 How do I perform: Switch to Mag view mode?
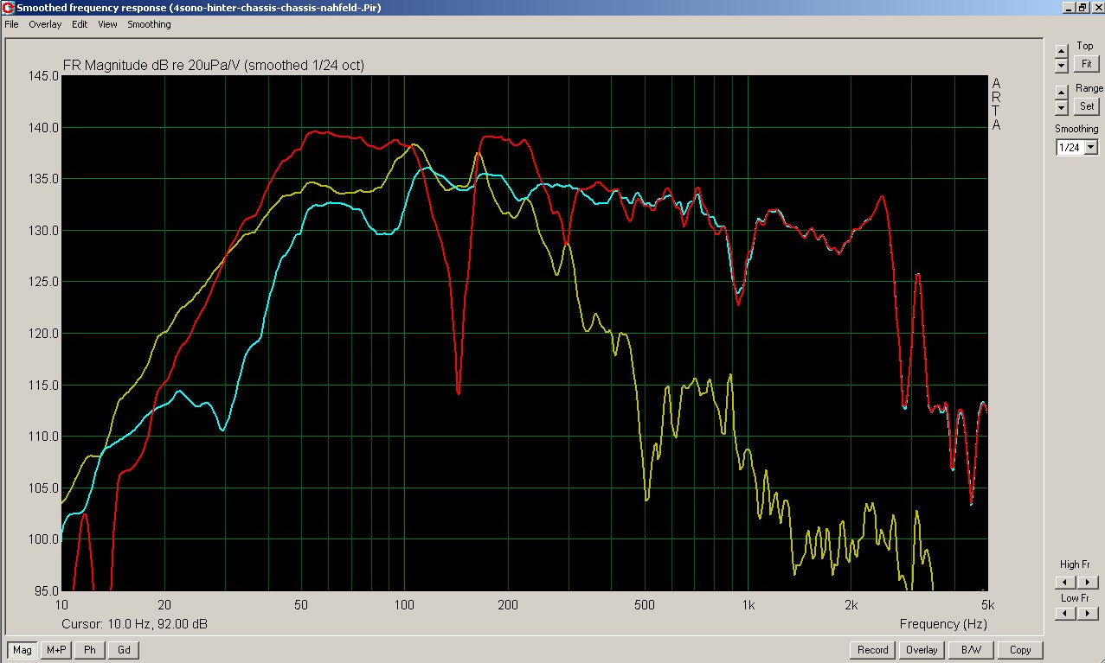(x=22, y=650)
